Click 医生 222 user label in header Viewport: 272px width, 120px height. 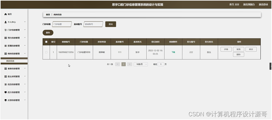(x=234, y=4)
